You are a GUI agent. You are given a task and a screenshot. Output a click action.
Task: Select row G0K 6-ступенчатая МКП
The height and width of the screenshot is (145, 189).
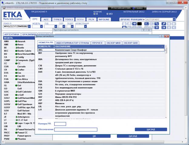coord(101,91)
